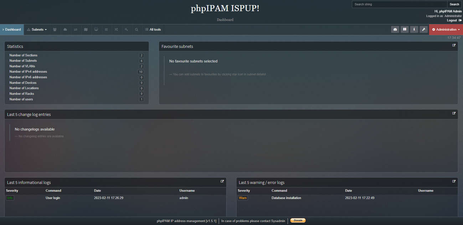Click the Search button

[x=454, y=4]
